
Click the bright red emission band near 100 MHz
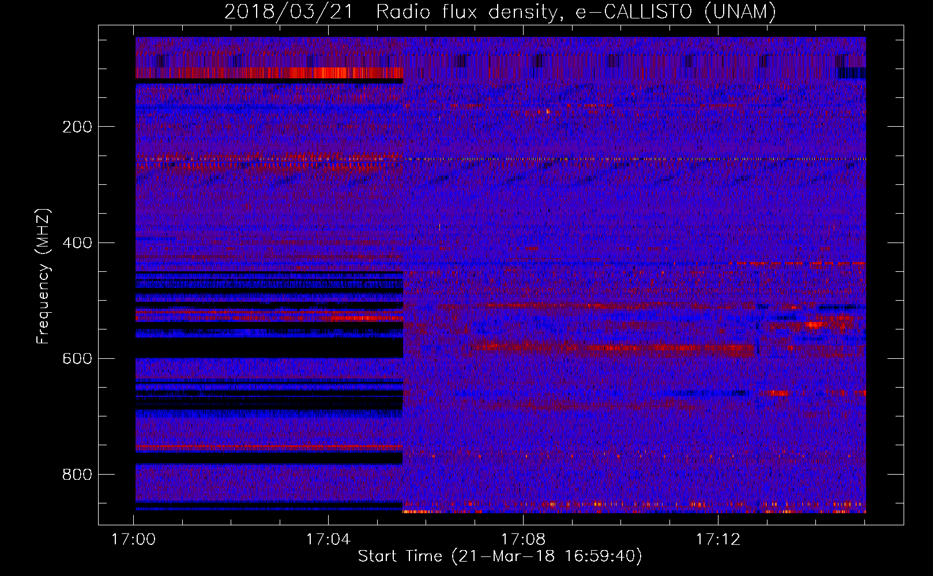point(269,73)
